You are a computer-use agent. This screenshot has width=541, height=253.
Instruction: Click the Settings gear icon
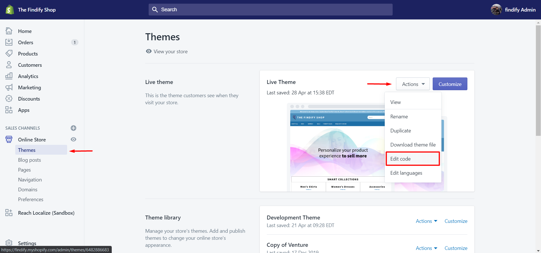click(x=9, y=243)
